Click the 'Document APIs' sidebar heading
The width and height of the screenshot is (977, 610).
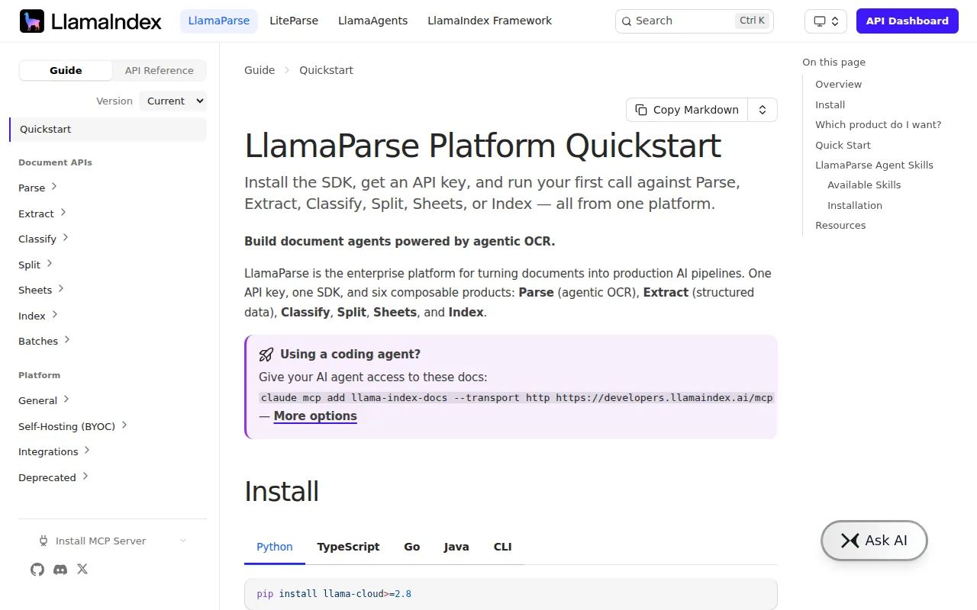pyautogui.click(x=55, y=162)
